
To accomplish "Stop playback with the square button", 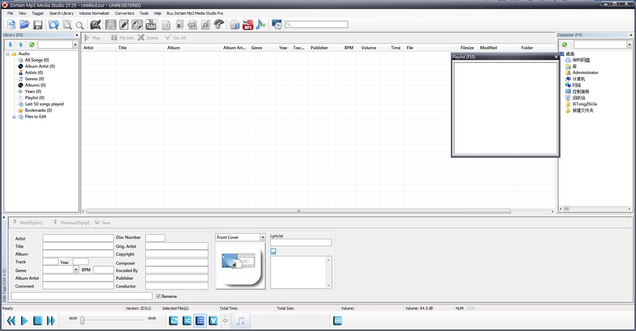I will coord(38,321).
